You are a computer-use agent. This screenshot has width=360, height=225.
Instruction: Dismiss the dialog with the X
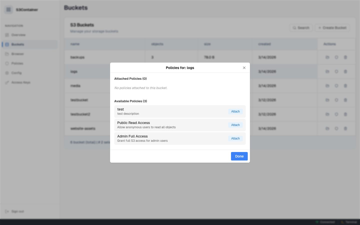tap(244, 67)
